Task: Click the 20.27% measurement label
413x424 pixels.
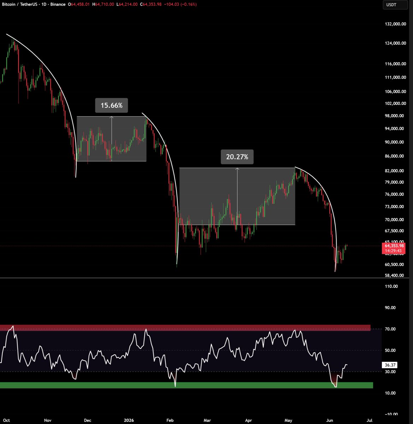Action: (237, 157)
